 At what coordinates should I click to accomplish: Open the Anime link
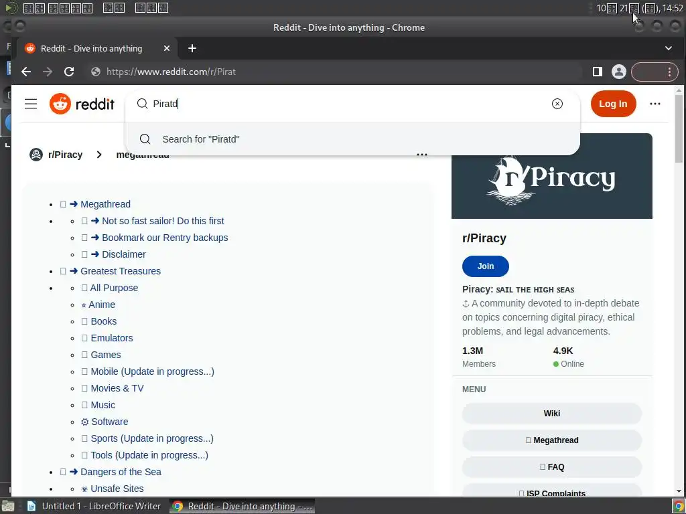pos(102,305)
